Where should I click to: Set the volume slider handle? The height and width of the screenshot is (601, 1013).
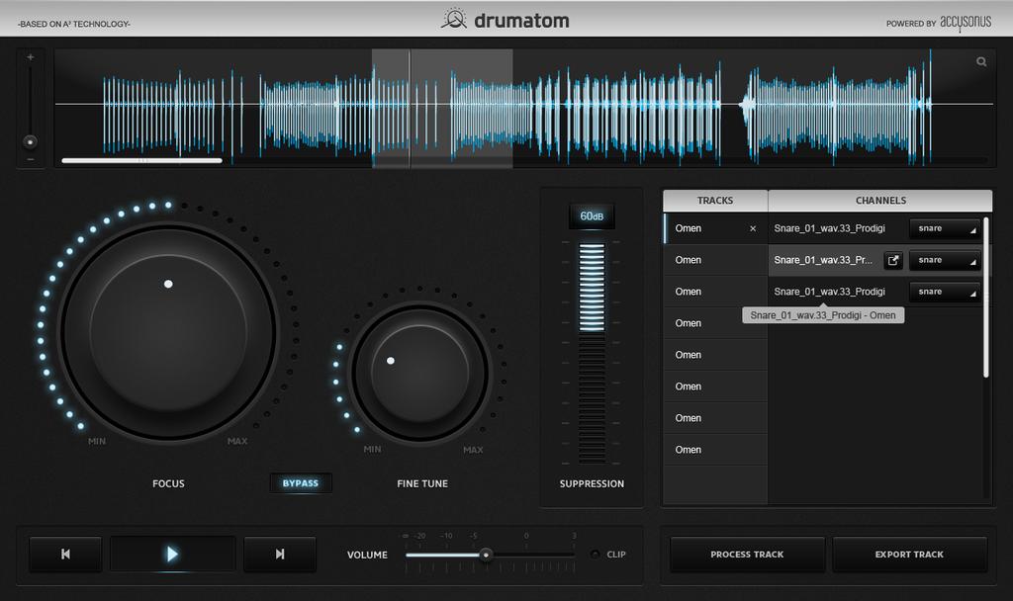point(486,555)
